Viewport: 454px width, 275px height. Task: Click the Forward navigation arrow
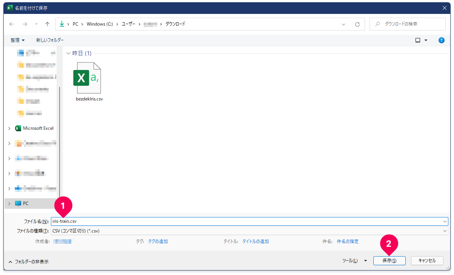pos(25,24)
